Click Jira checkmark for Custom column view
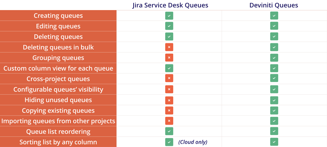 (169, 68)
